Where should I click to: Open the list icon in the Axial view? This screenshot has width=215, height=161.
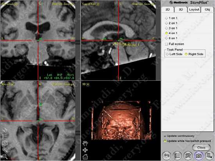tap(5, 136)
